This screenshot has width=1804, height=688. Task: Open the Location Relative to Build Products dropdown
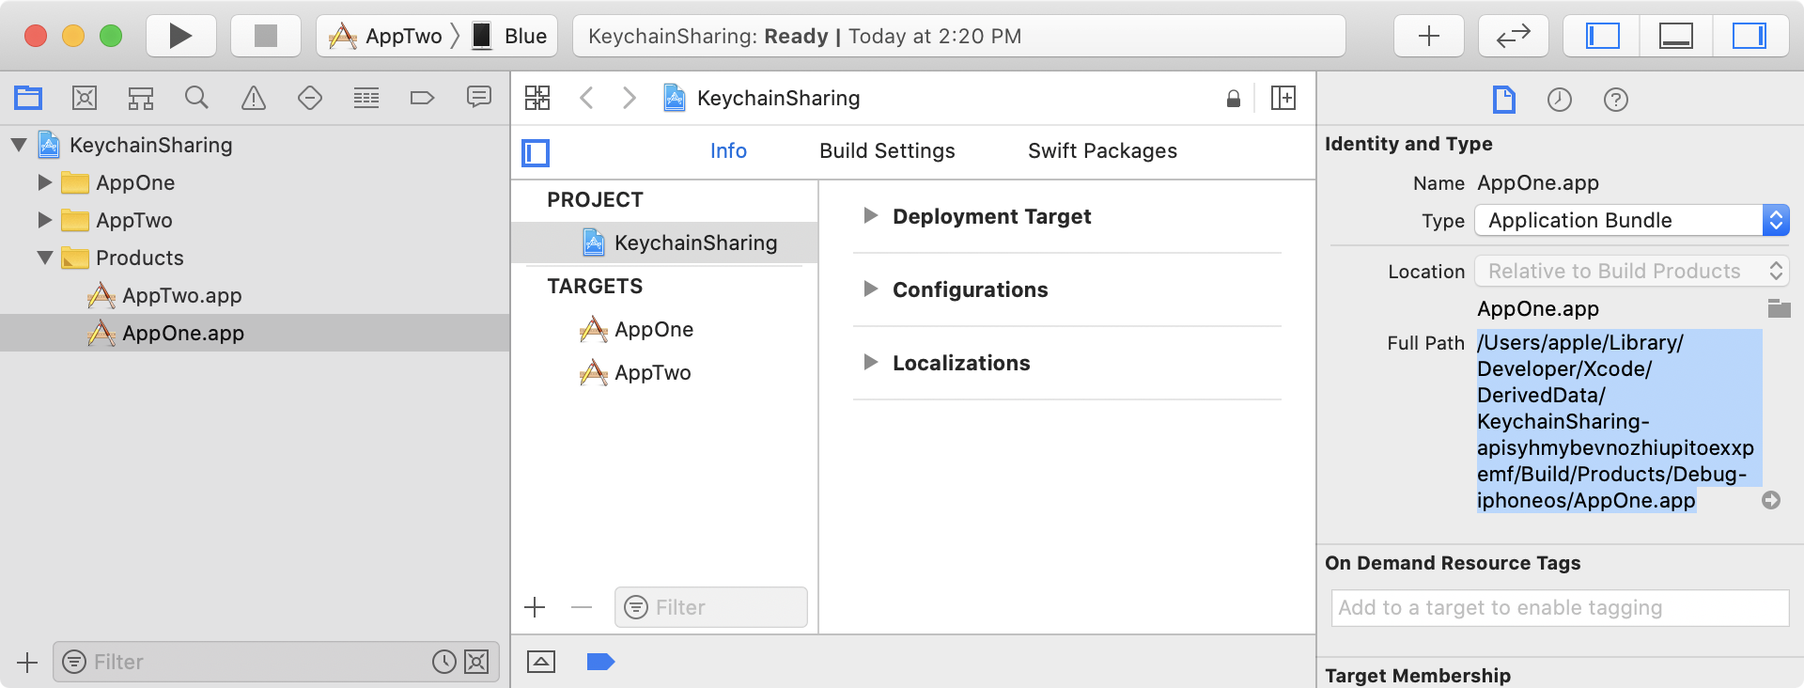(x=1632, y=271)
